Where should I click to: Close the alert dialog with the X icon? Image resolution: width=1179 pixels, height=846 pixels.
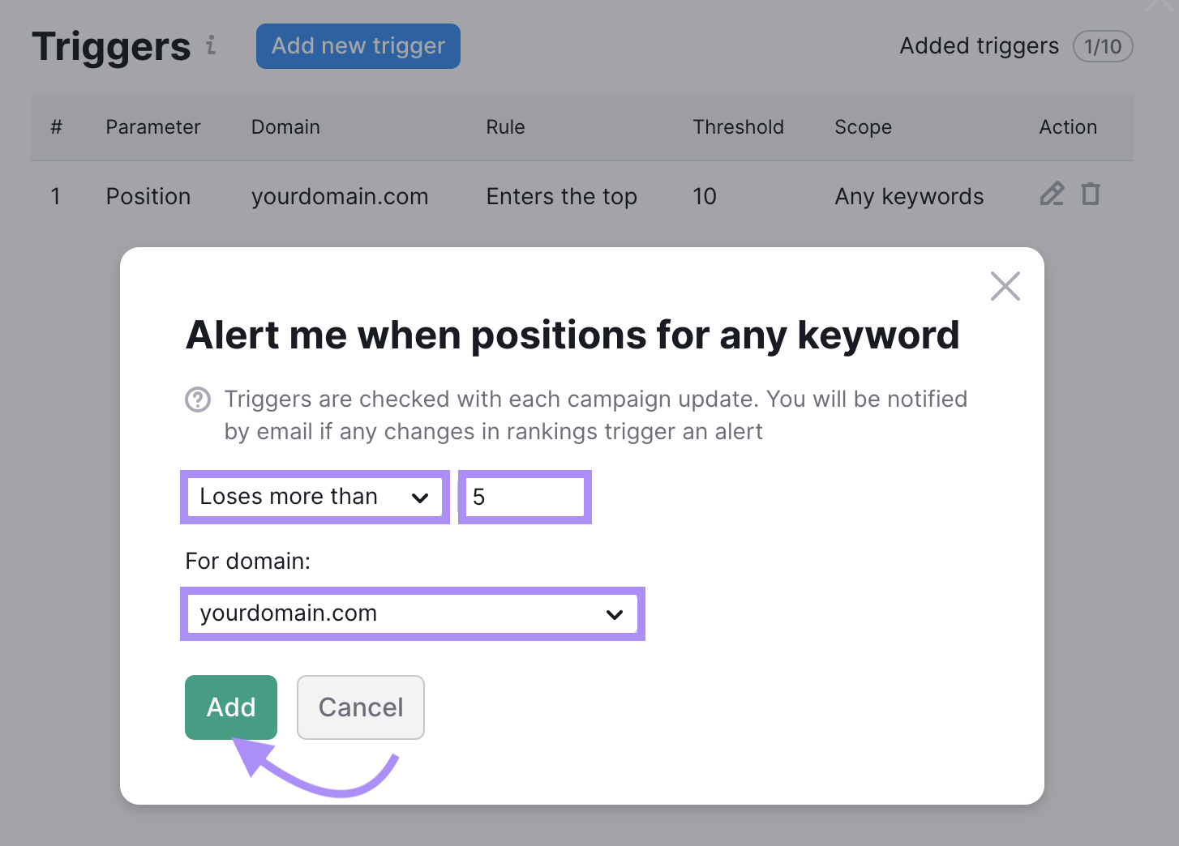1005,286
